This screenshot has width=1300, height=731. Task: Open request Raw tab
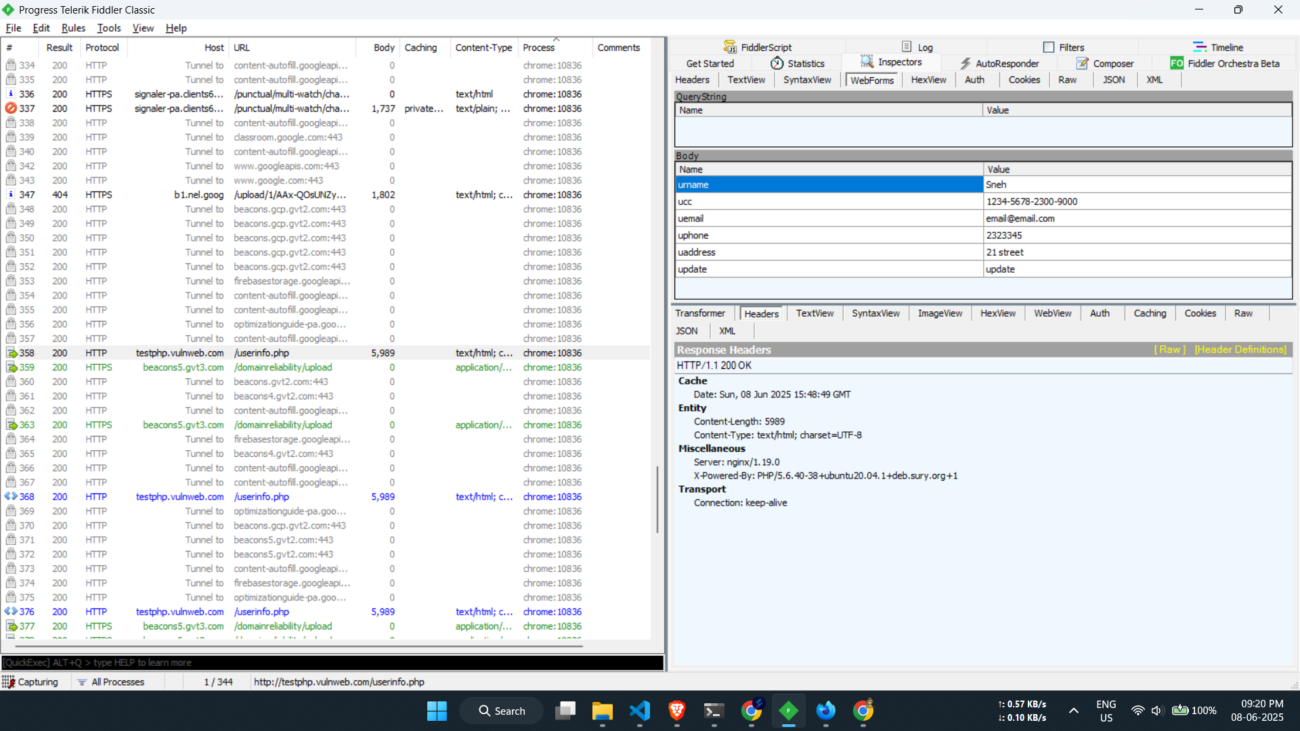tap(1067, 80)
